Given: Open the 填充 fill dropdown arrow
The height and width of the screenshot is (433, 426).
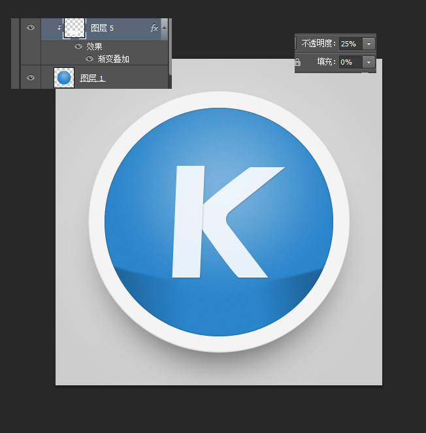Looking at the screenshot, I should tap(369, 62).
